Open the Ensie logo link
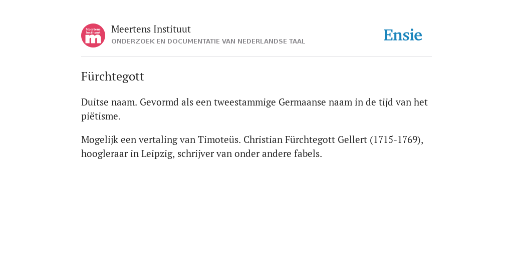The width and height of the screenshot is (513, 256). pos(403,35)
